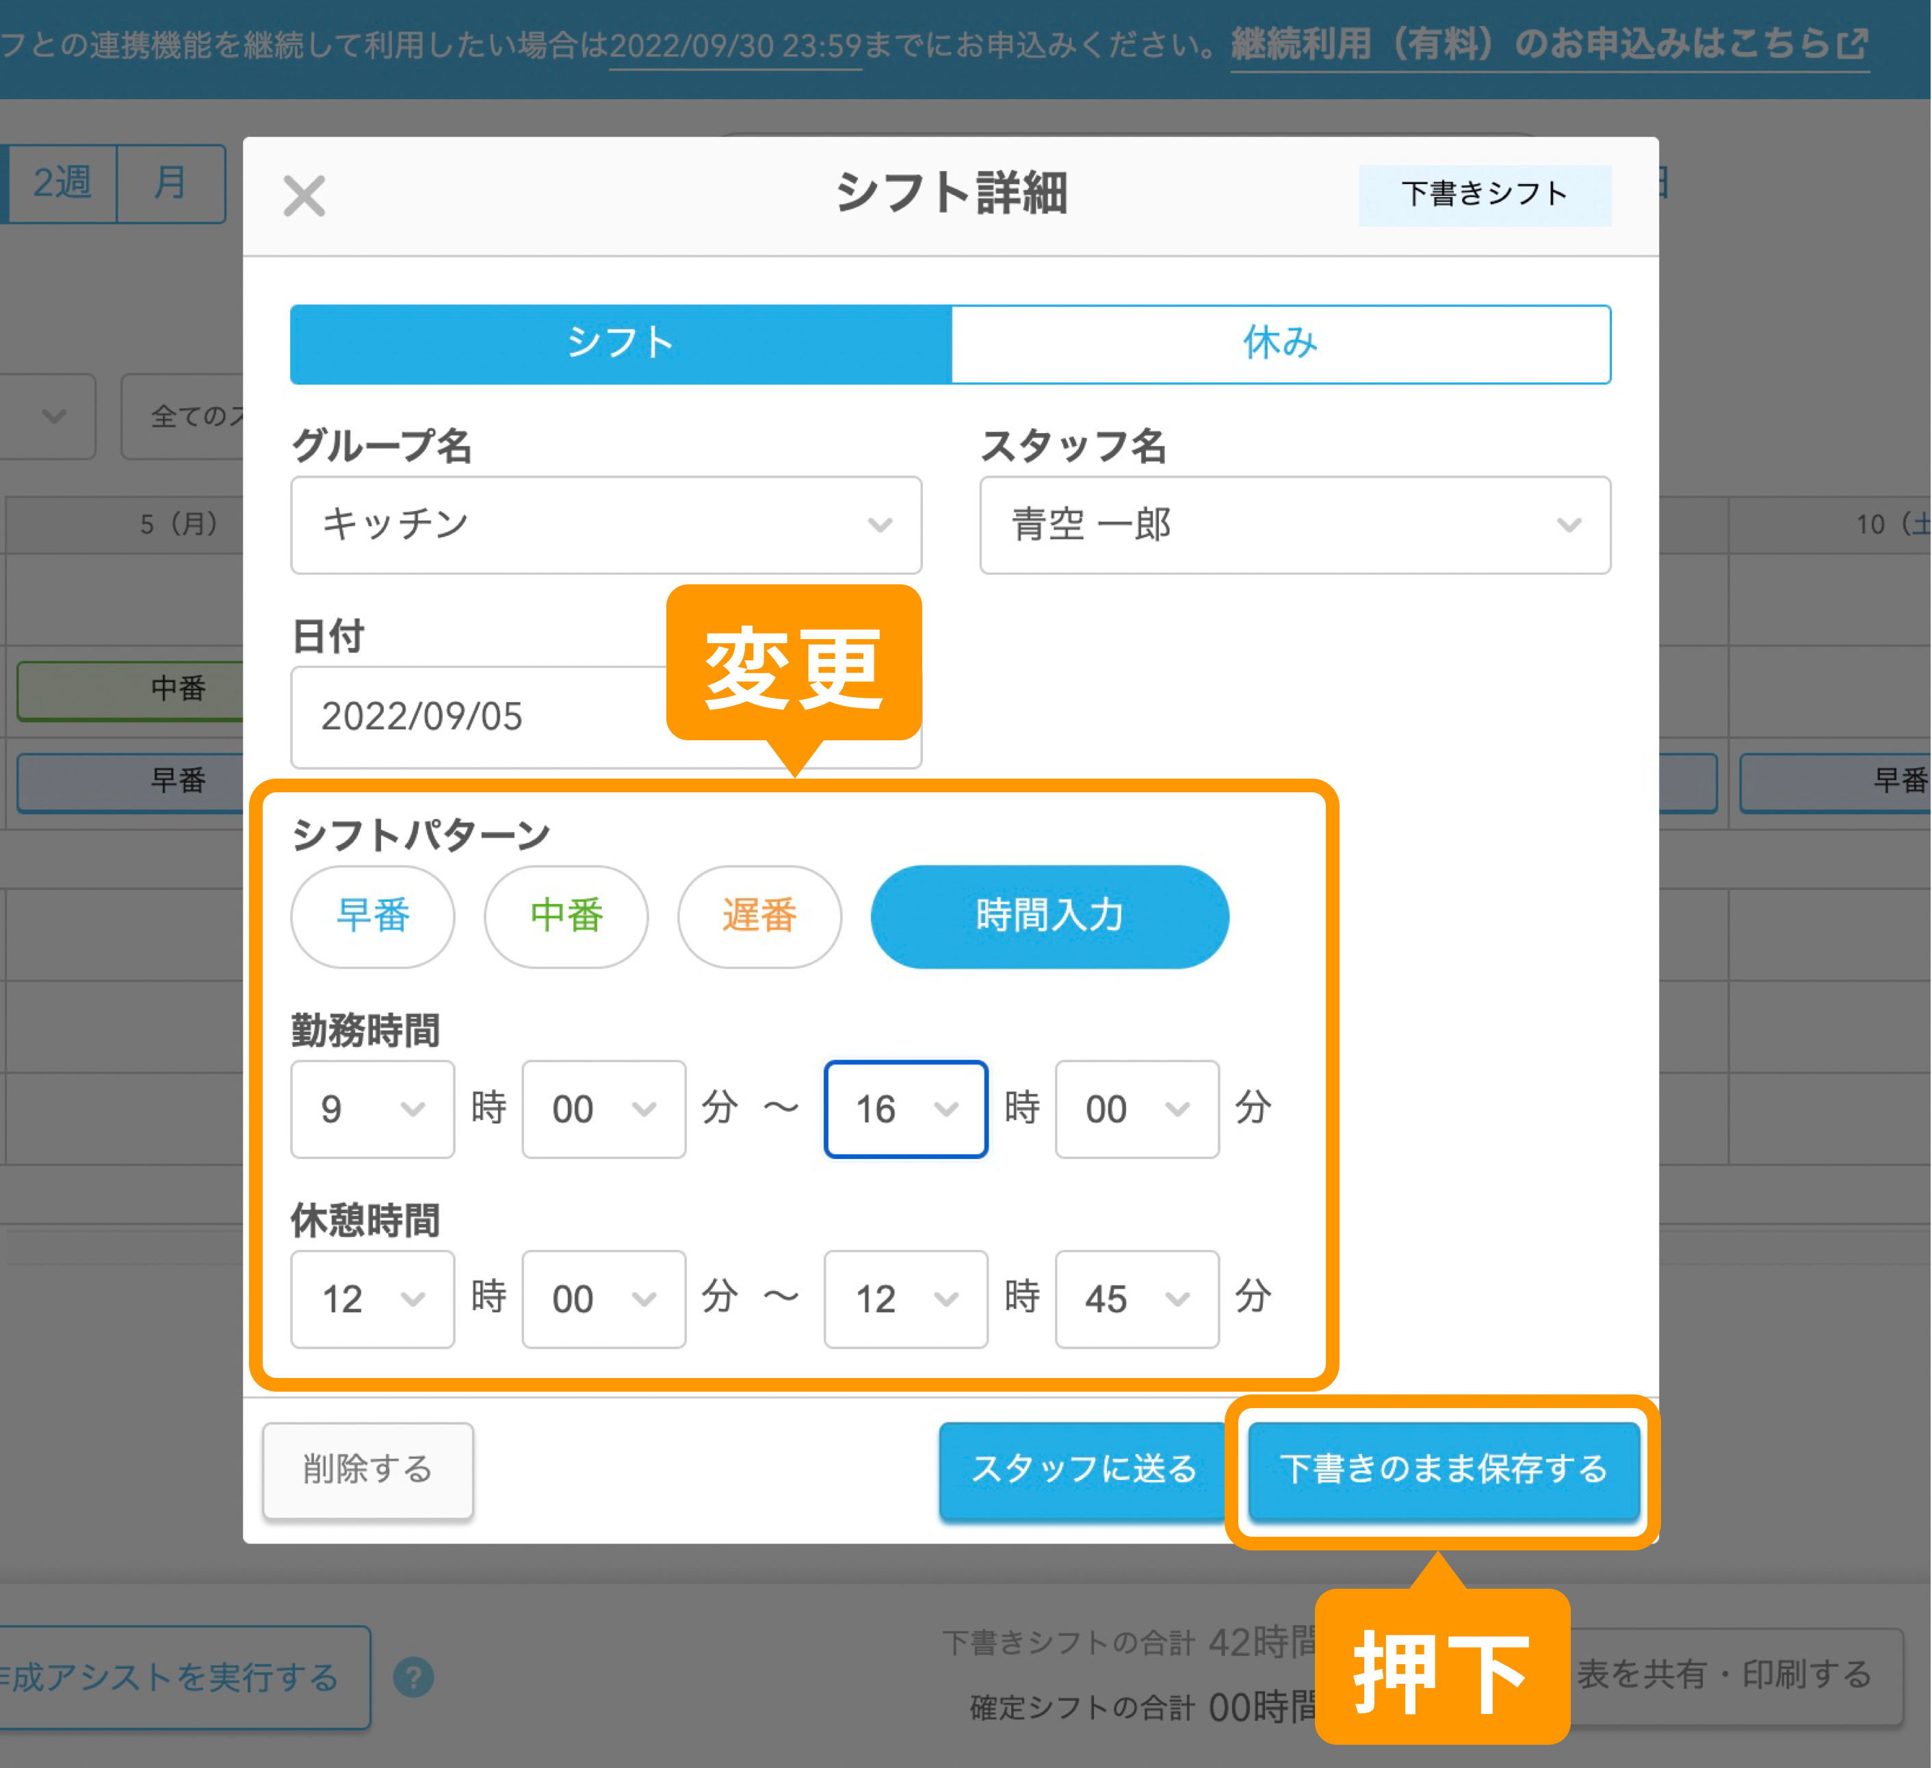
Task: Click the 日付 field showing 2022/09/05
Action: [x=605, y=717]
